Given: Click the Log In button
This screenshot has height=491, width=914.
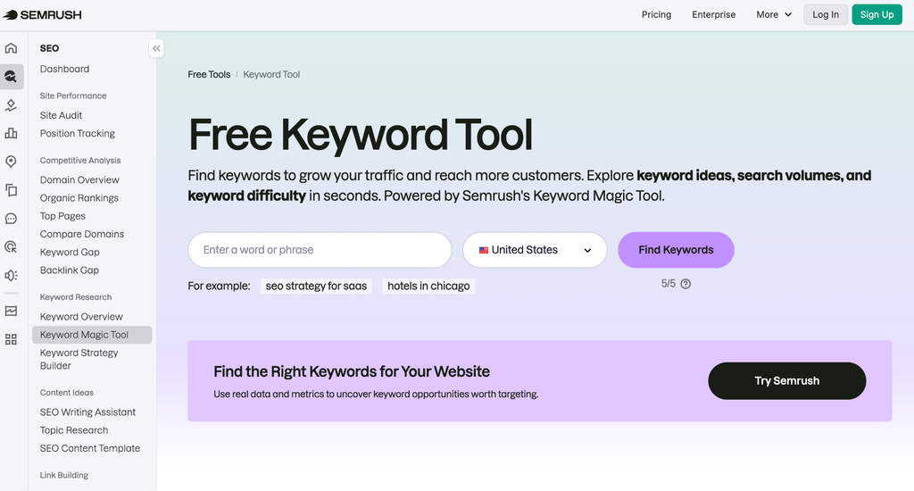Looking at the screenshot, I should [826, 14].
